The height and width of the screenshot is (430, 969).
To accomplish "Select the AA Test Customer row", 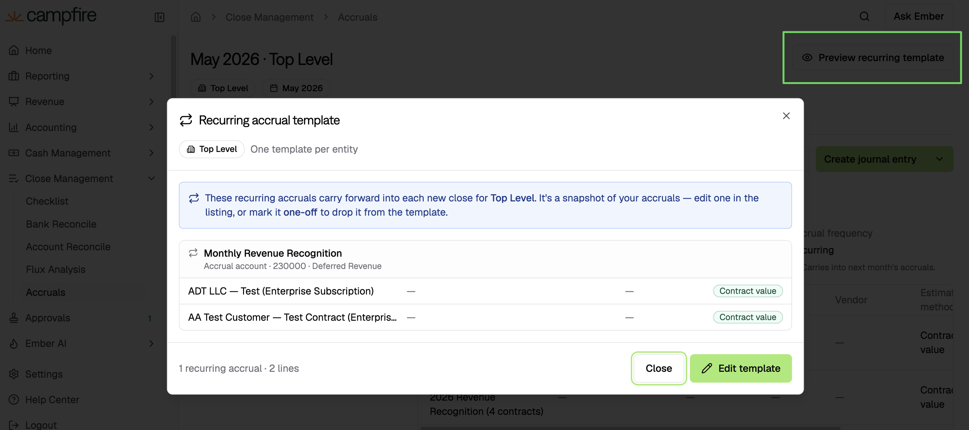I will pos(485,317).
